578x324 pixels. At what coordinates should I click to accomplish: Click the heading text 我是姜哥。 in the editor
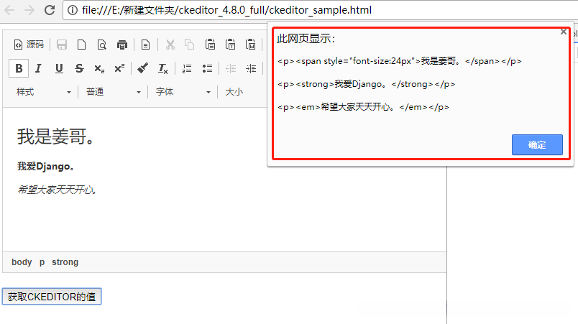click(x=56, y=136)
